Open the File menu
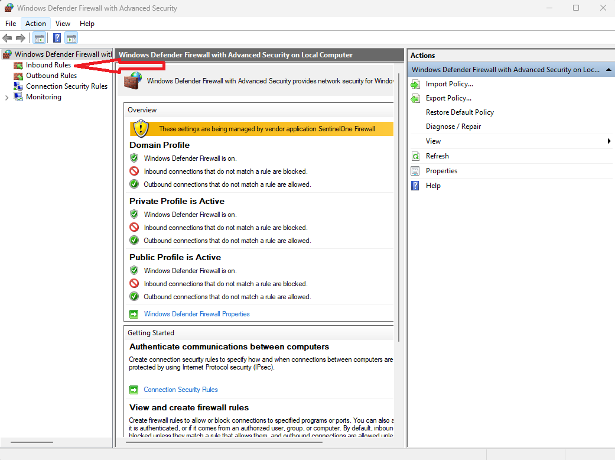Screen dimensions: 615x460 click(x=11, y=24)
